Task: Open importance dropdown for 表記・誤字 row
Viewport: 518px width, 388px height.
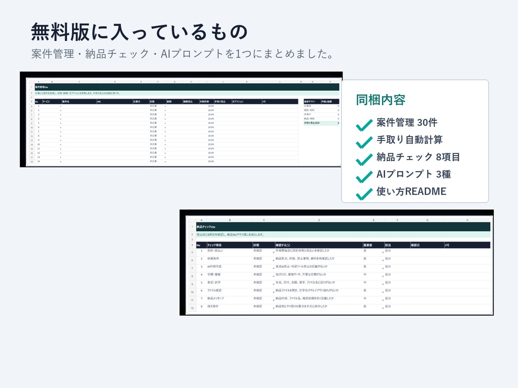Action: tap(383, 284)
